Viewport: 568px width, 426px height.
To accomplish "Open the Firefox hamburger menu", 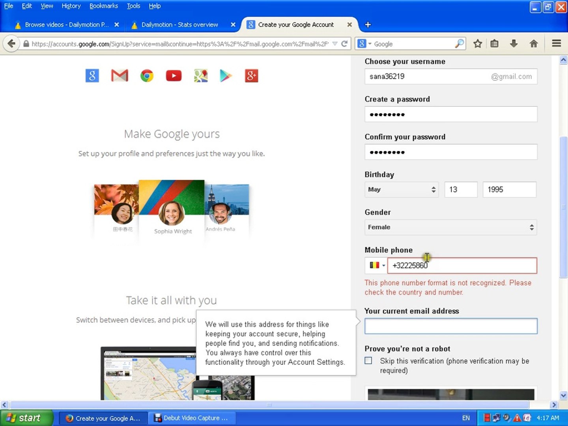I will (557, 43).
